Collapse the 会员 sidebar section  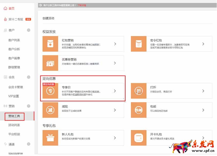(29, 77)
